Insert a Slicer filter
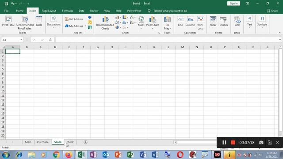 point(213,21)
